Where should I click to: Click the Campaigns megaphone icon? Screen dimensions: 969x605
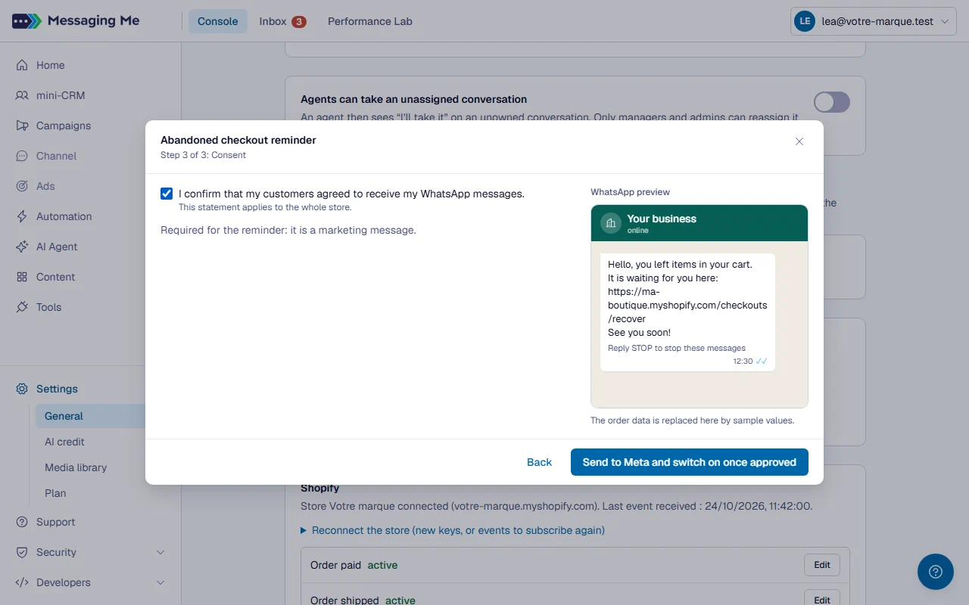pyautogui.click(x=22, y=126)
